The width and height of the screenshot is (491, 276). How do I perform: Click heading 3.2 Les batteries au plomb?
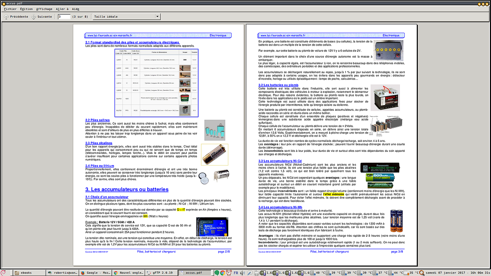(278, 85)
